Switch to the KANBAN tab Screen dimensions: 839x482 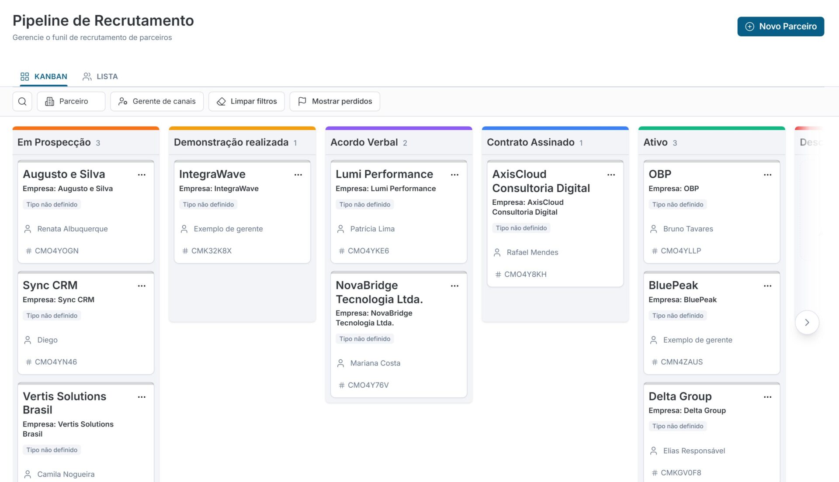click(x=44, y=76)
